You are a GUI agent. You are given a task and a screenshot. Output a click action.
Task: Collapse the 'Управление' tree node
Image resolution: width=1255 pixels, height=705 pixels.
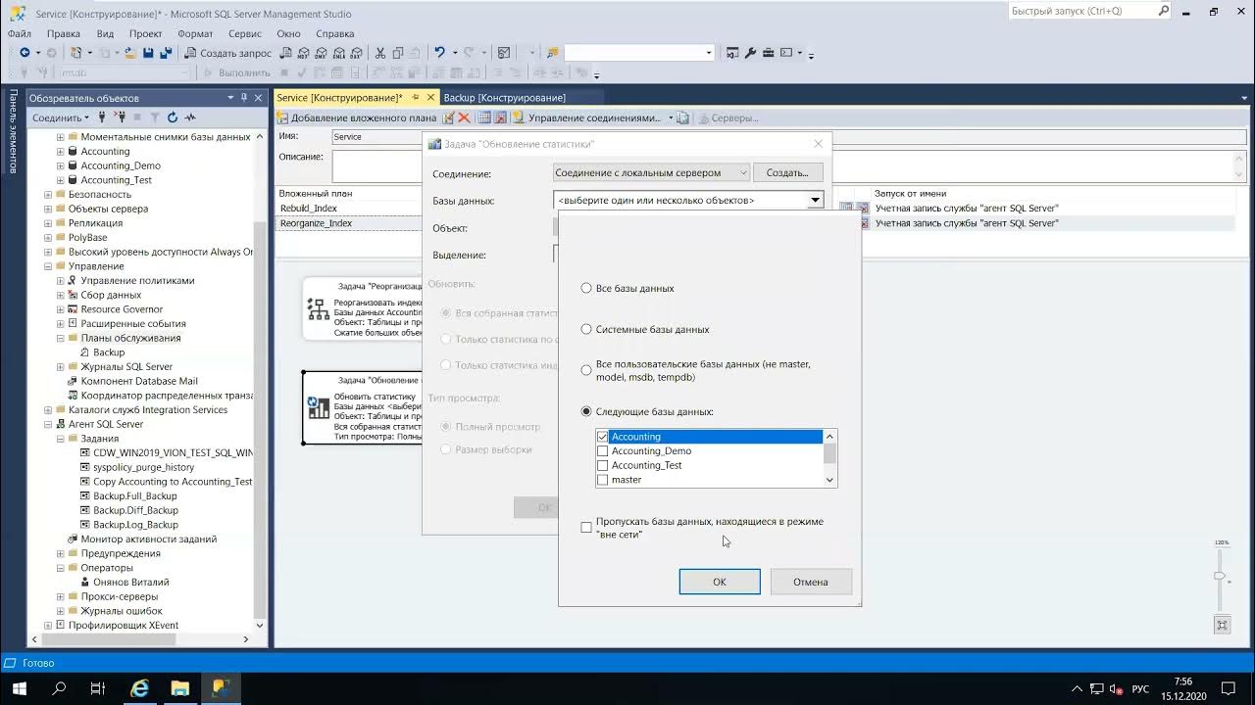click(x=48, y=266)
